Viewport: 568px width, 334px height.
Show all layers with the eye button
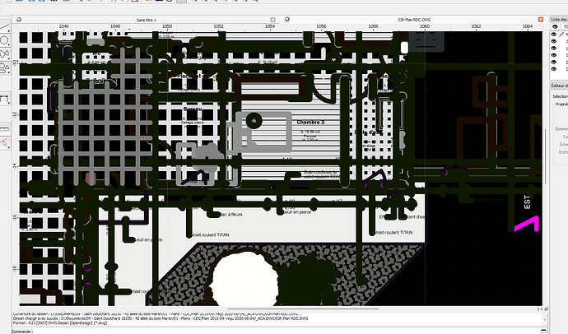click(555, 27)
